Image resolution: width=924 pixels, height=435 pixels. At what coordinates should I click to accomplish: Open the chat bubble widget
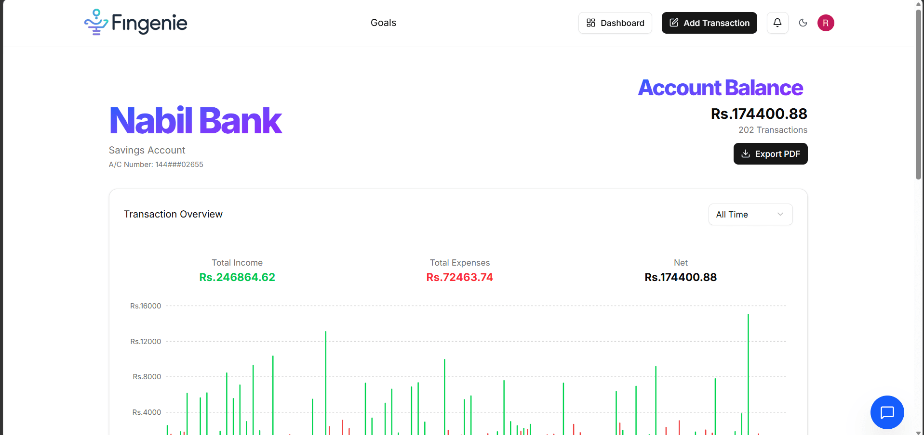887,412
